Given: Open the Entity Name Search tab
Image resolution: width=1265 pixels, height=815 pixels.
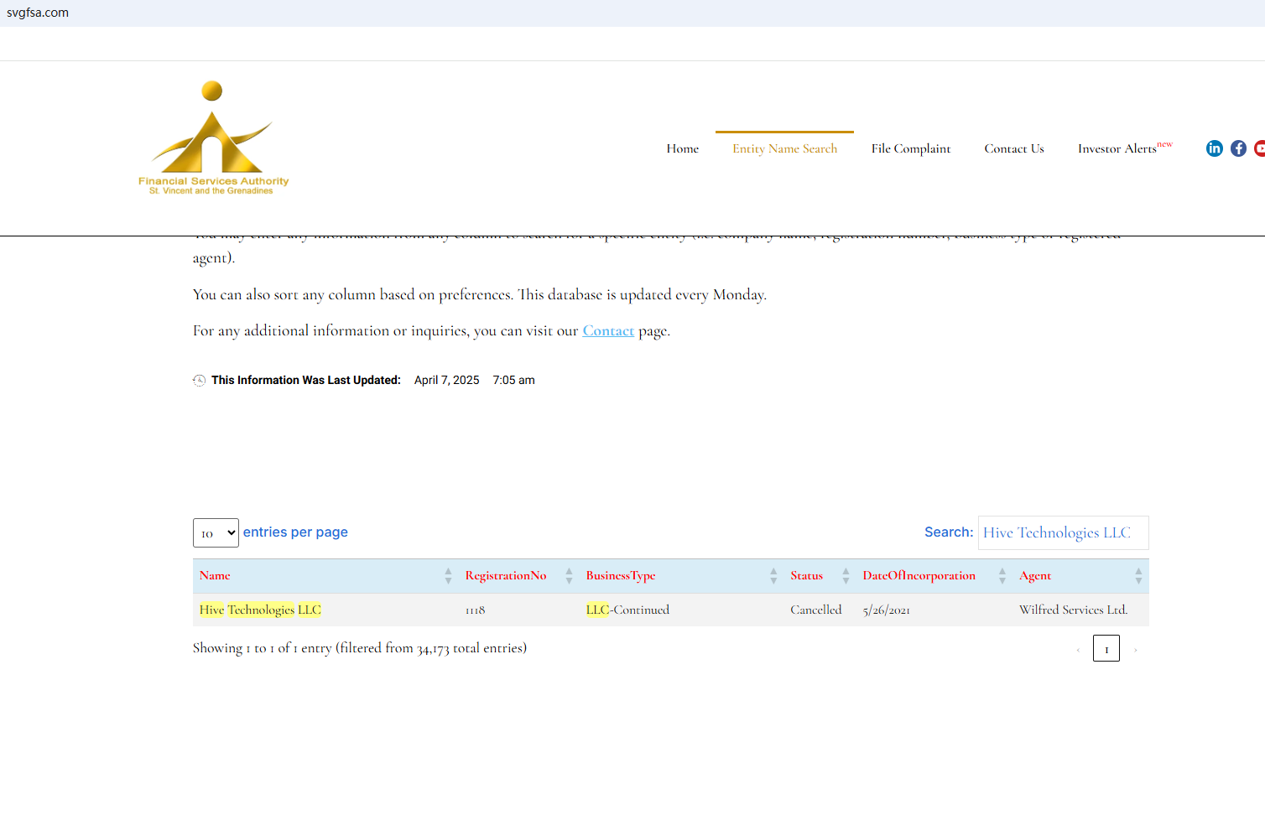Looking at the screenshot, I should tap(784, 148).
